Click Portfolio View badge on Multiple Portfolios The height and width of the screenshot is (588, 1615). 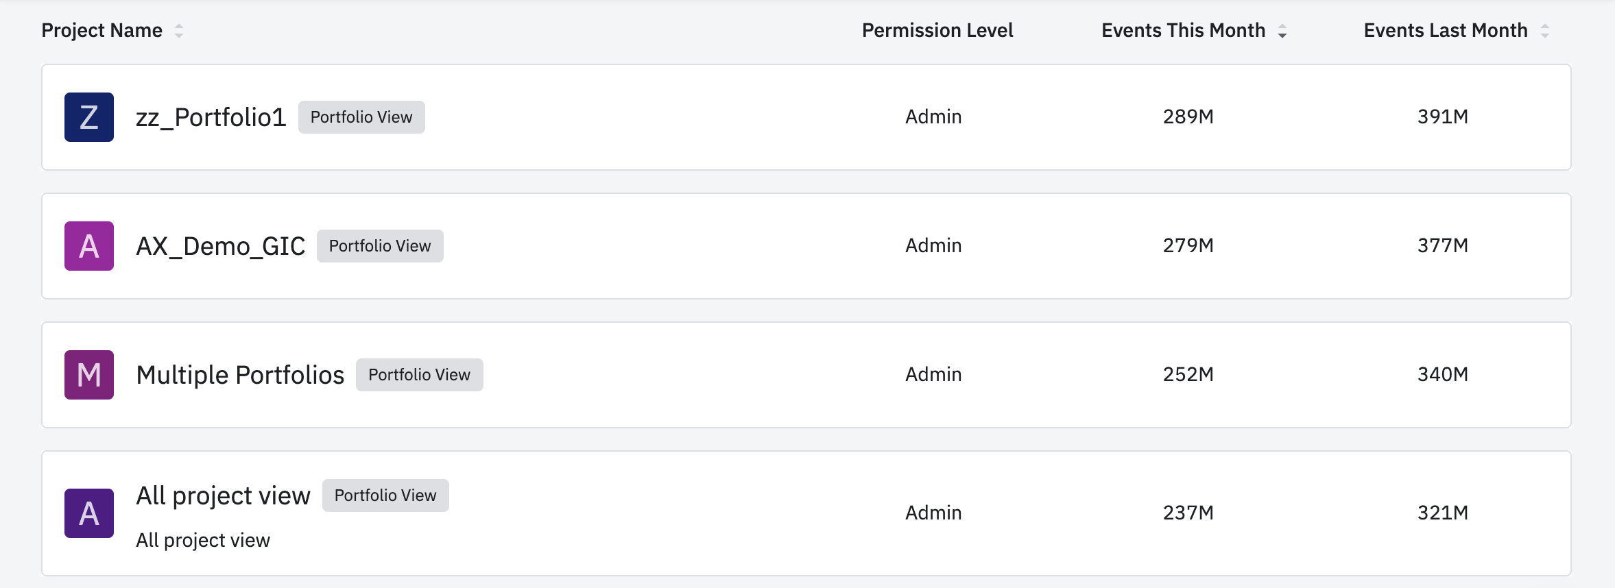pos(419,375)
